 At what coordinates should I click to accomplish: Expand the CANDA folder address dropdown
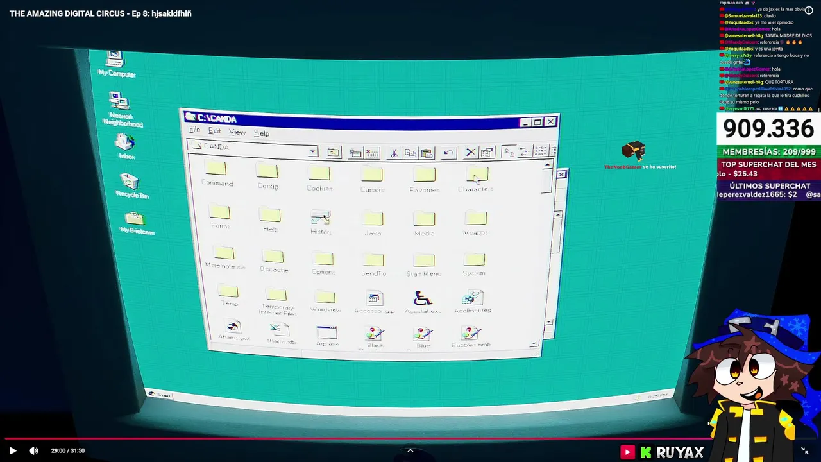pos(312,152)
